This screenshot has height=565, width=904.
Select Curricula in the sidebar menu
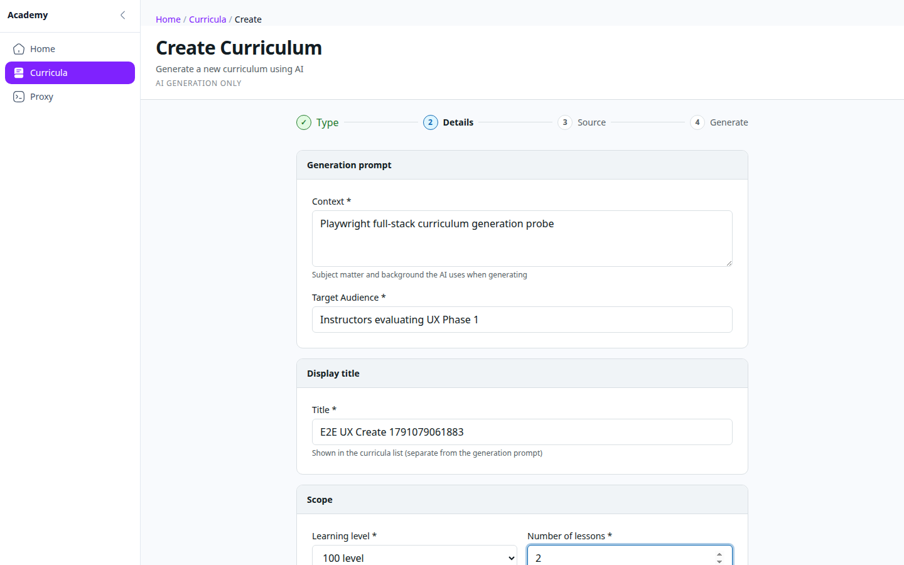(70, 73)
